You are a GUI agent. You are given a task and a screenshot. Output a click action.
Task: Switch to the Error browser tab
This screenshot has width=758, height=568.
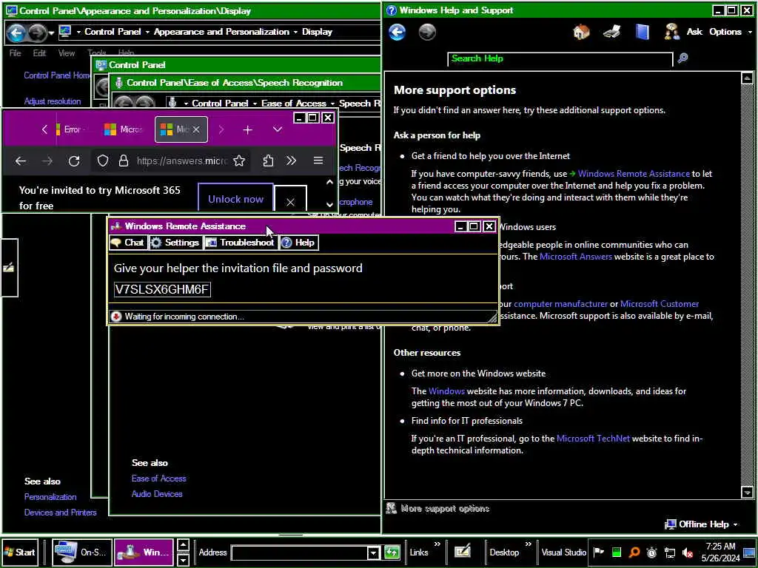click(x=70, y=129)
